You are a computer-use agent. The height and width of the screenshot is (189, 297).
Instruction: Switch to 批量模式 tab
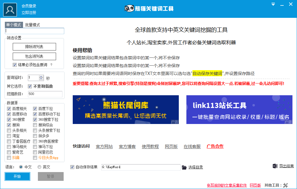point(33,25)
